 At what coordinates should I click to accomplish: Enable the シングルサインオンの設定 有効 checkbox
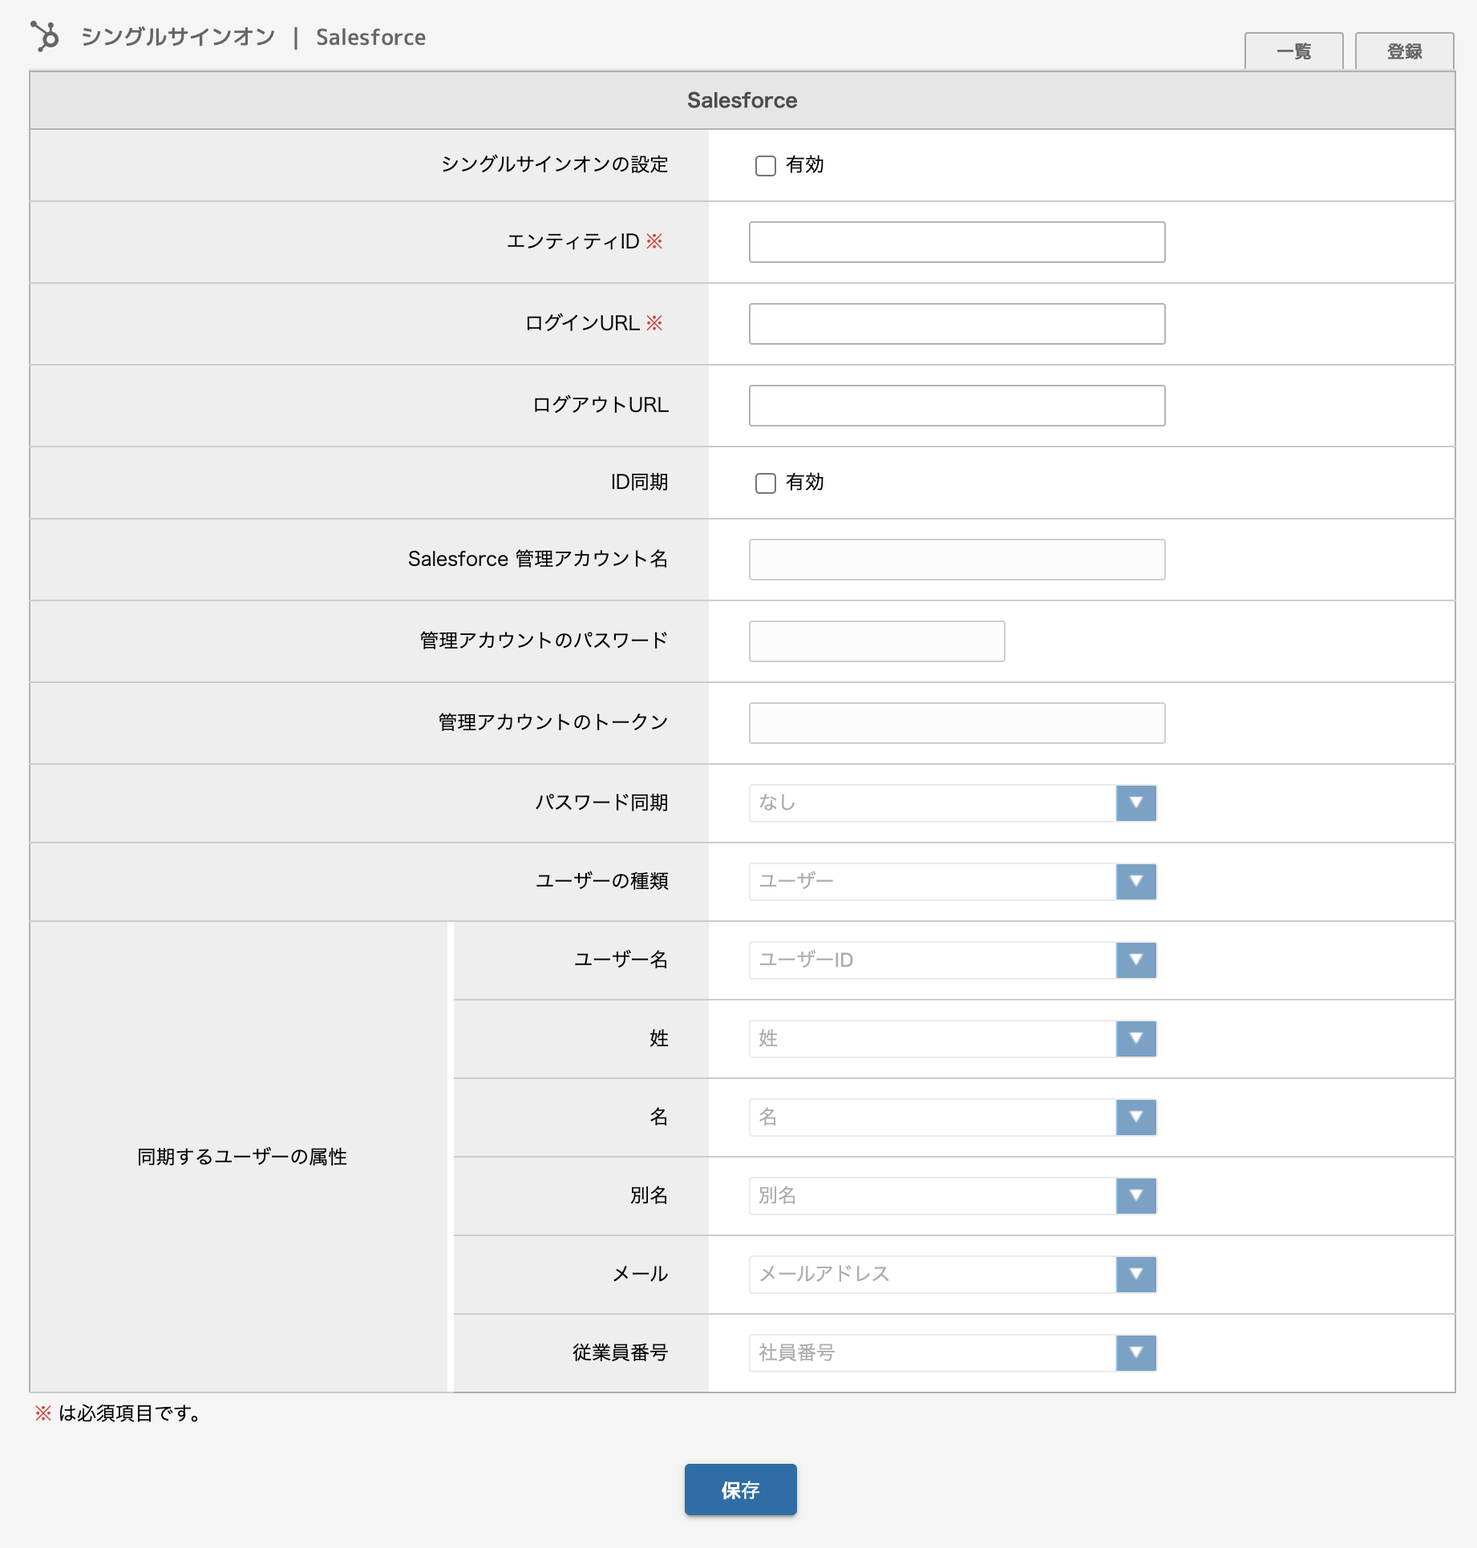[766, 165]
